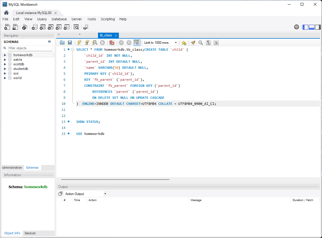
Task: Switch to Object Info tab
Action: (x=12, y=233)
